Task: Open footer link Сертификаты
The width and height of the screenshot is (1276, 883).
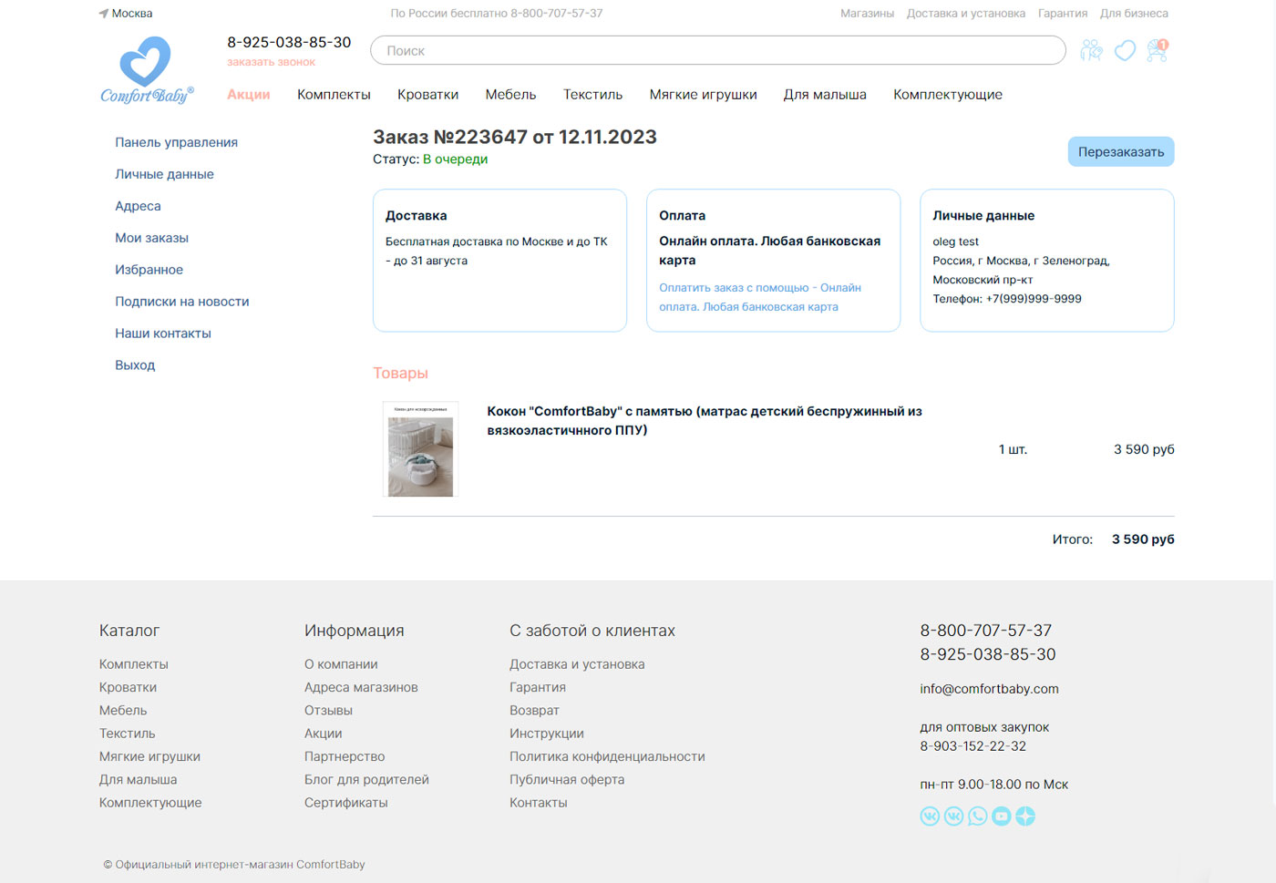Action: 345,803
